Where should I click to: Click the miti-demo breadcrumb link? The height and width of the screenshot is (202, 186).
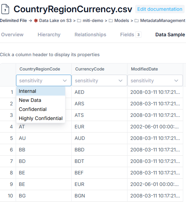93,21
